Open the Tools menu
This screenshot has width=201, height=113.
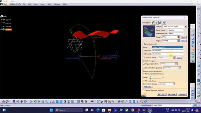pyautogui.click(x=49, y=4)
